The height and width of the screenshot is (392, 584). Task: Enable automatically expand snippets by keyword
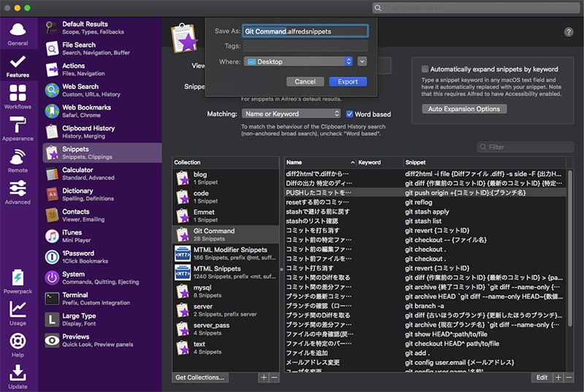point(426,69)
